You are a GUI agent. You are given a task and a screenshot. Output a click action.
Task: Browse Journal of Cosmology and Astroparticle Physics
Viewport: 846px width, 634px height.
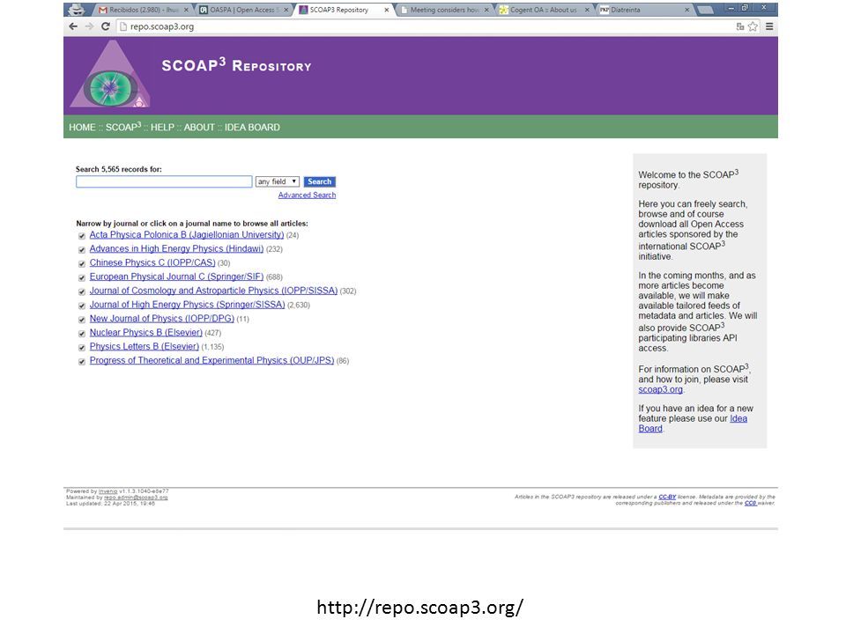(x=213, y=291)
